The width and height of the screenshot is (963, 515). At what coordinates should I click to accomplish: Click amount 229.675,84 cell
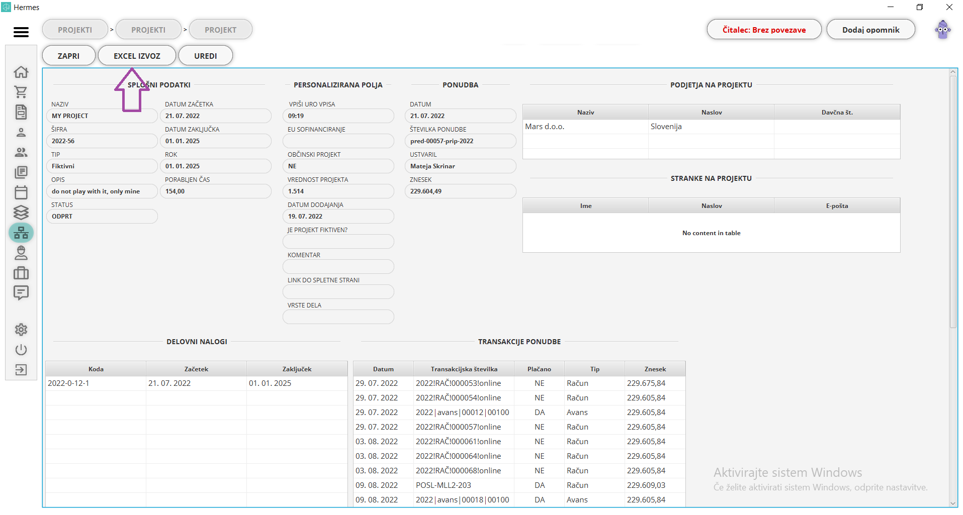(655, 383)
